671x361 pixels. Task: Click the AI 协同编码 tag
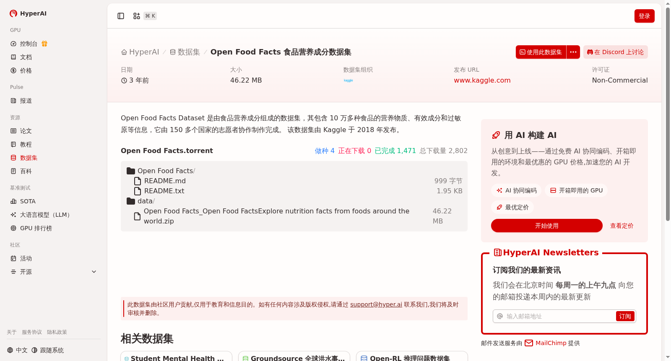click(x=516, y=190)
